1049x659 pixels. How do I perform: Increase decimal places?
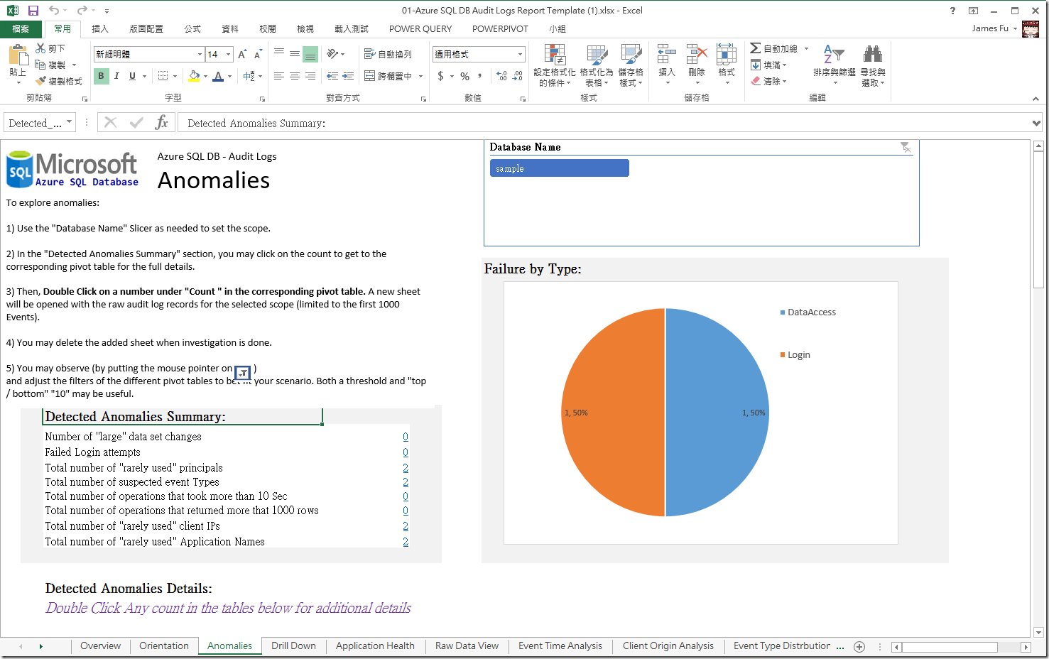click(501, 76)
